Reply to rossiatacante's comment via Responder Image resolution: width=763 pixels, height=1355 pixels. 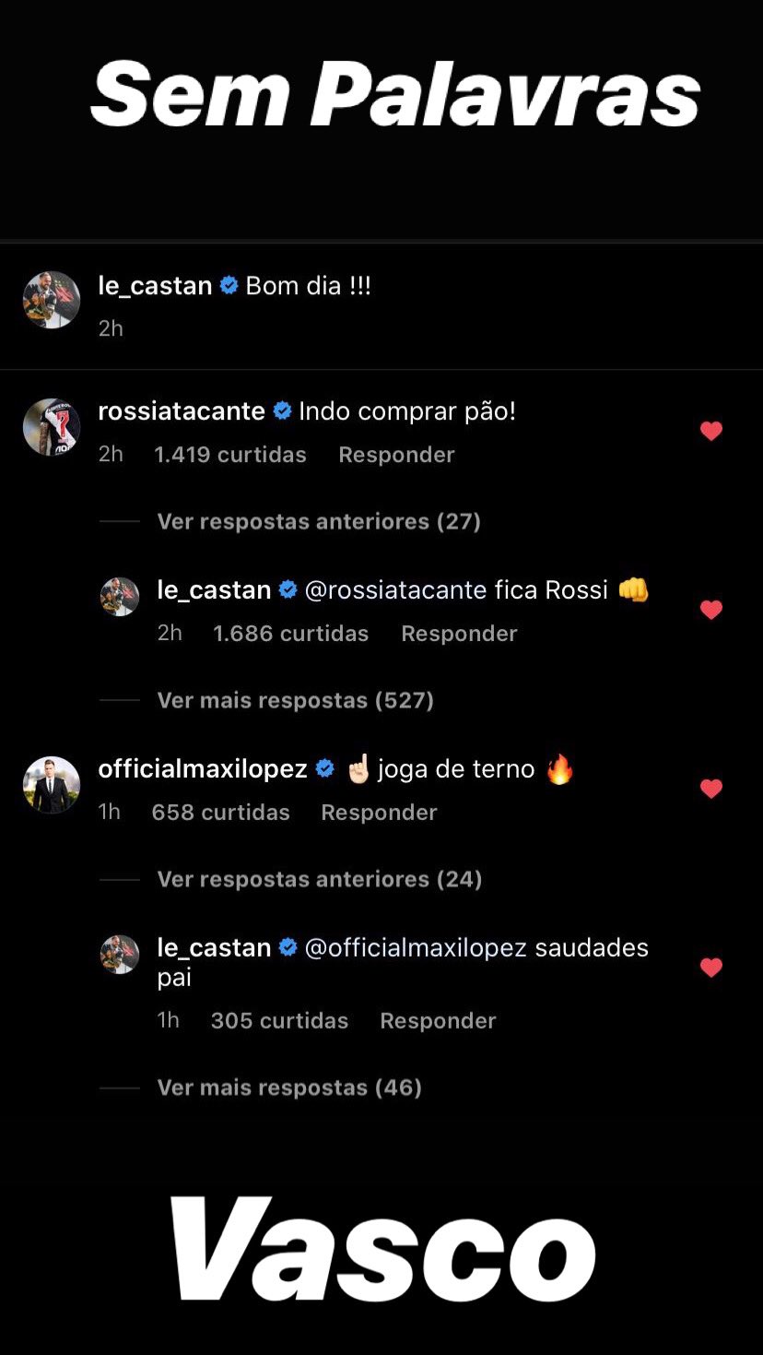(x=396, y=455)
